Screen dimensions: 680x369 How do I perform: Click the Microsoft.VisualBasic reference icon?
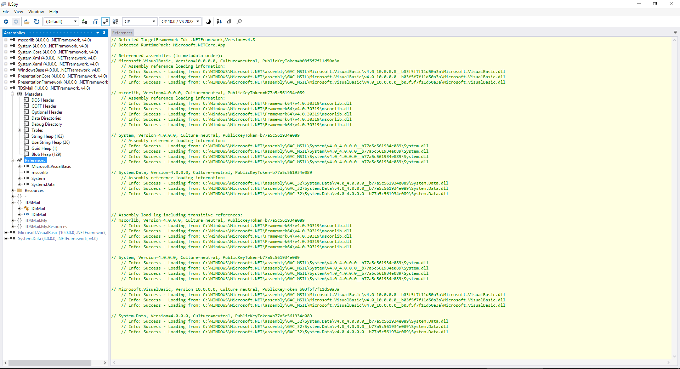coord(26,166)
